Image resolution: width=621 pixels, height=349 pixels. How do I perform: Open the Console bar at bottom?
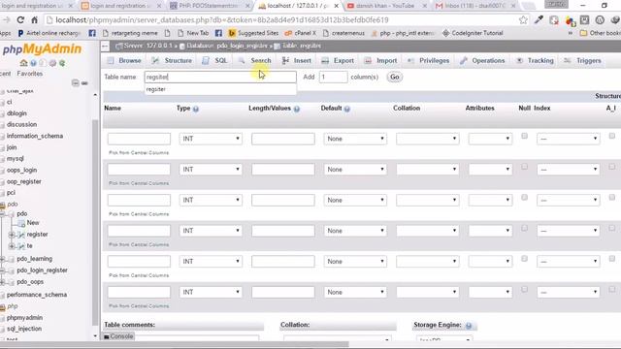(x=118, y=336)
